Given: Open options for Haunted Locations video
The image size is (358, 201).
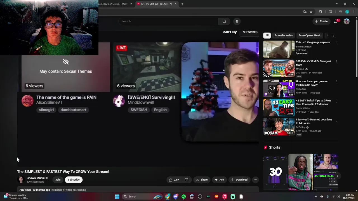Looking at the screenshot, I should click(x=336, y=120).
